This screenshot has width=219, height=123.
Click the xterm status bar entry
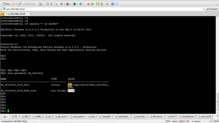coord(175,121)
